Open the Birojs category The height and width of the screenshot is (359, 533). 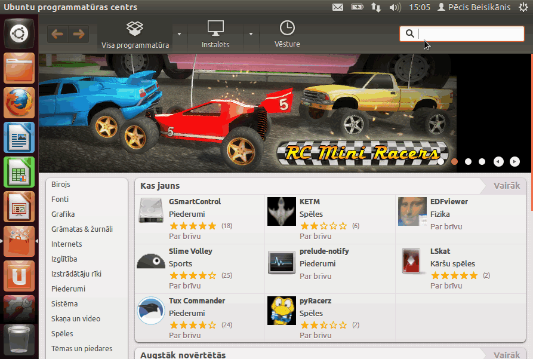click(x=61, y=184)
